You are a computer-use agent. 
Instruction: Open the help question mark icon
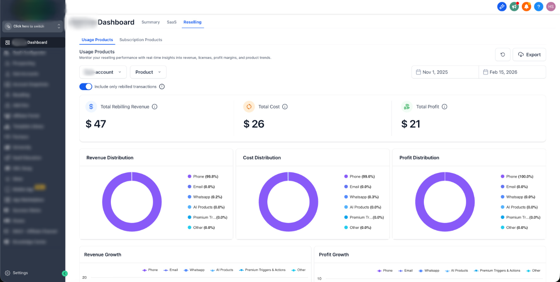point(538,7)
